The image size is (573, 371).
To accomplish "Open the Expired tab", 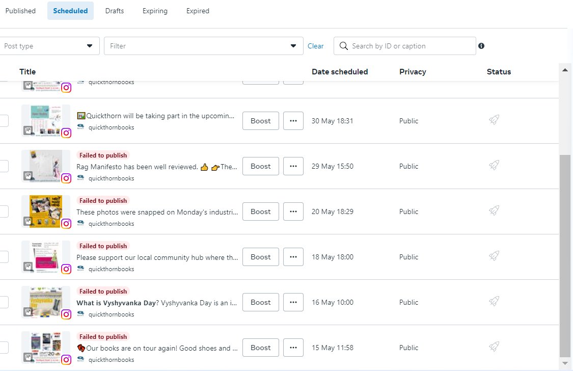I will click(x=198, y=11).
